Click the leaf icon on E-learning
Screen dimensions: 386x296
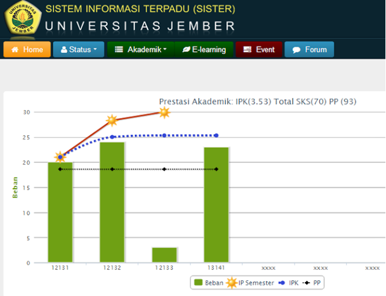[x=186, y=50]
